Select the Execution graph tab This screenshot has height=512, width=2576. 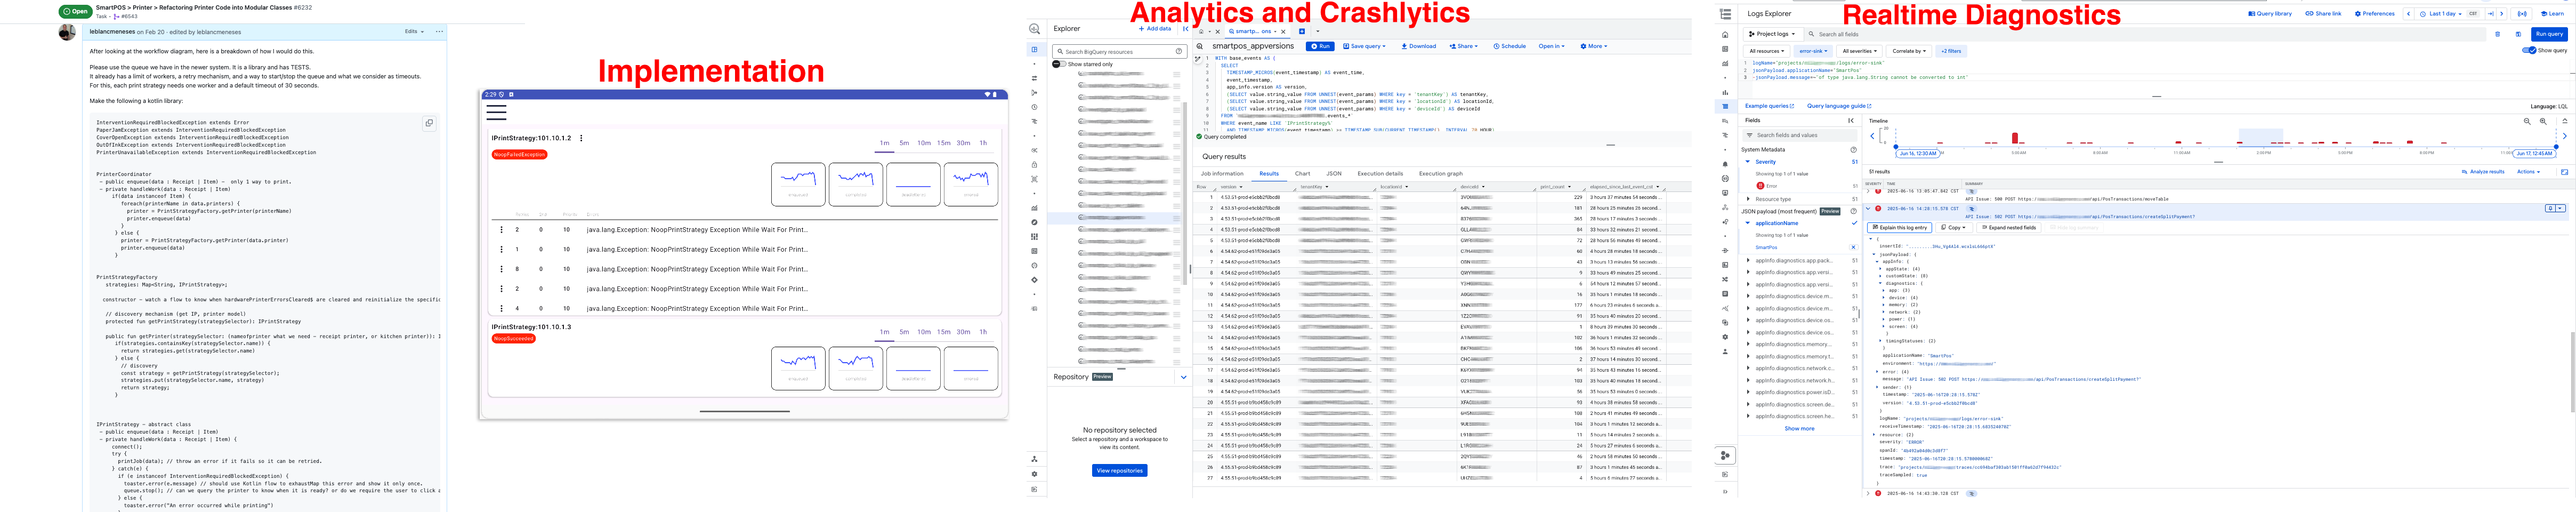click(1440, 173)
